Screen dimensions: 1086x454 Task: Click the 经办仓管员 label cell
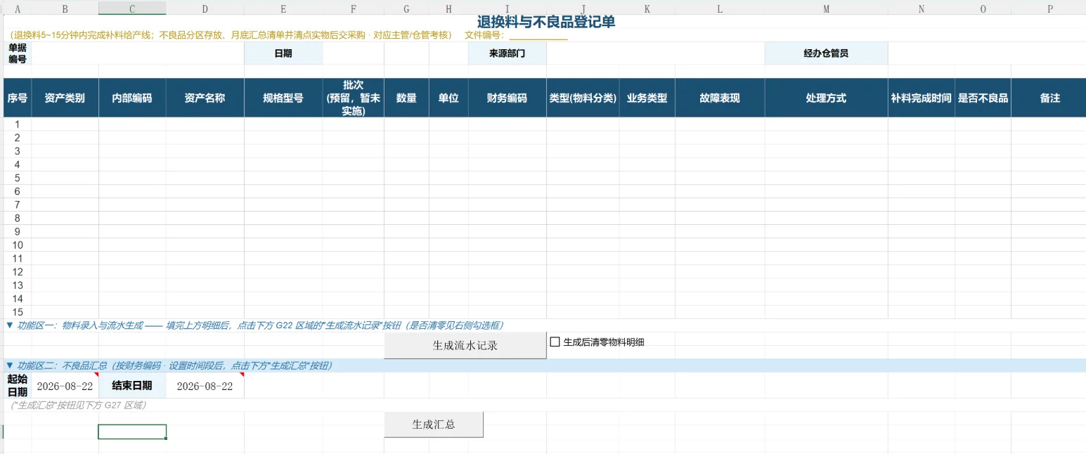(x=826, y=53)
